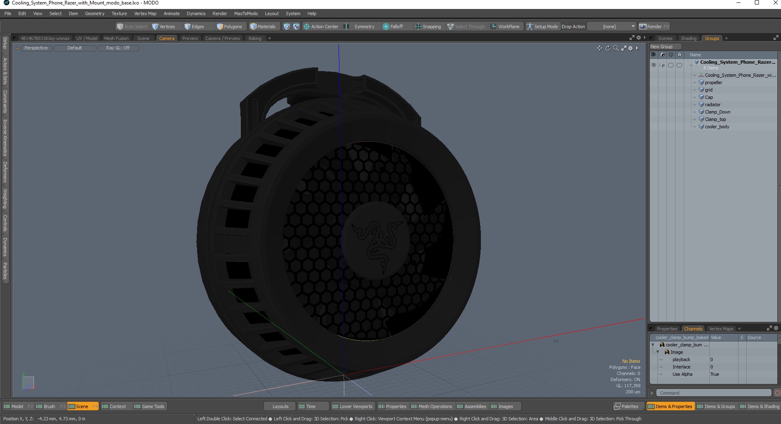Click the viewport rotate icon

click(608, 48)
